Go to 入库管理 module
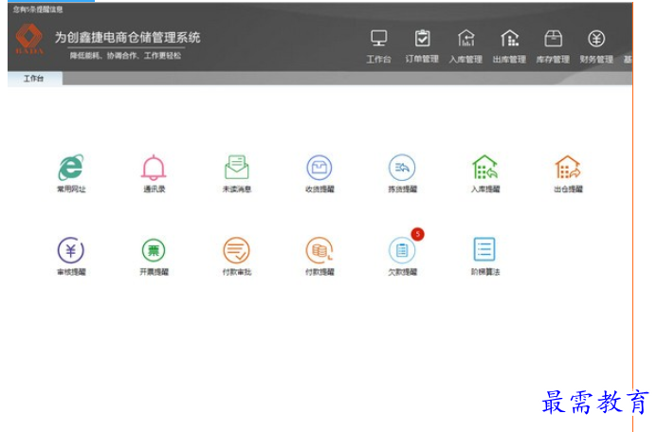 (465, 45)
